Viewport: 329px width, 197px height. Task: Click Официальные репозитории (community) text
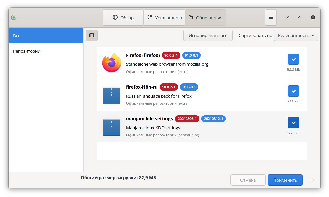pos(163,135)
